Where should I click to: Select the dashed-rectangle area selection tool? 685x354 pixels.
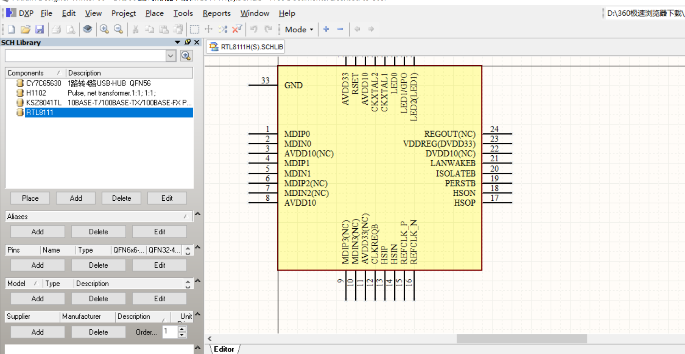tap(194, 29)
